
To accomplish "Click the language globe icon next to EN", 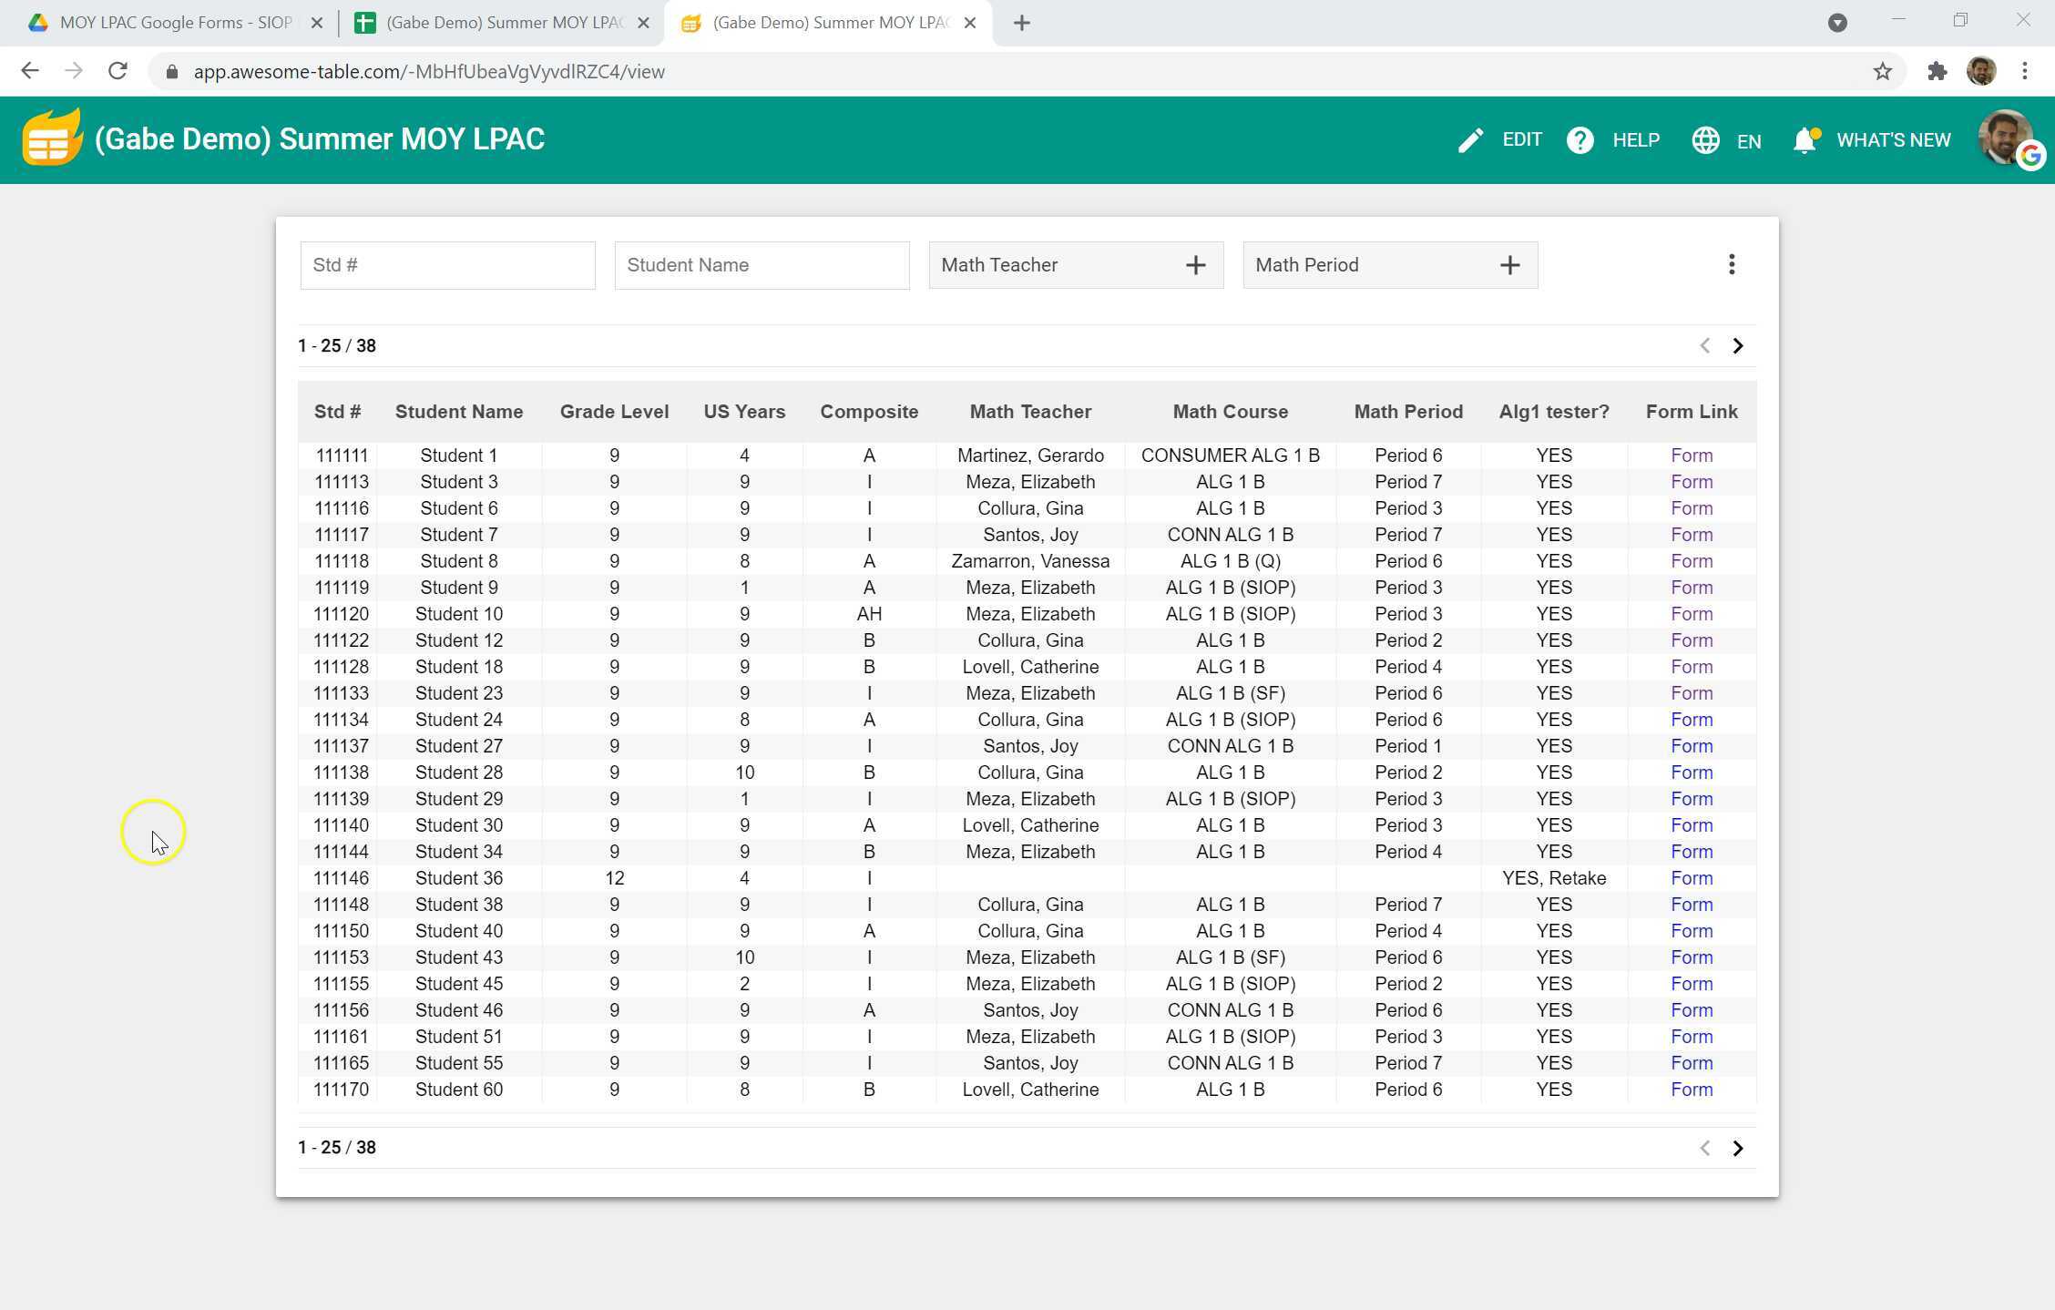I will click(1705, 139).
